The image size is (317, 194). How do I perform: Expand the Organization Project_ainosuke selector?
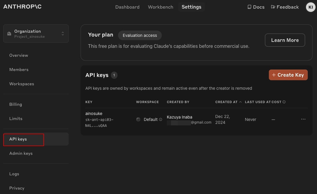(36, 34)
